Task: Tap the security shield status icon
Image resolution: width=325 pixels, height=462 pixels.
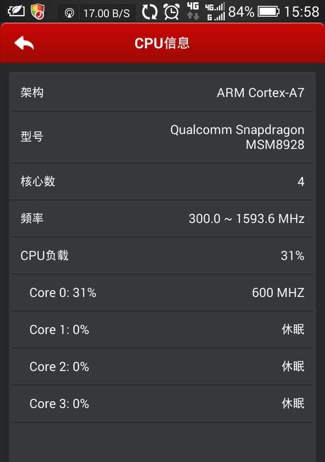Action: (38, 12)
